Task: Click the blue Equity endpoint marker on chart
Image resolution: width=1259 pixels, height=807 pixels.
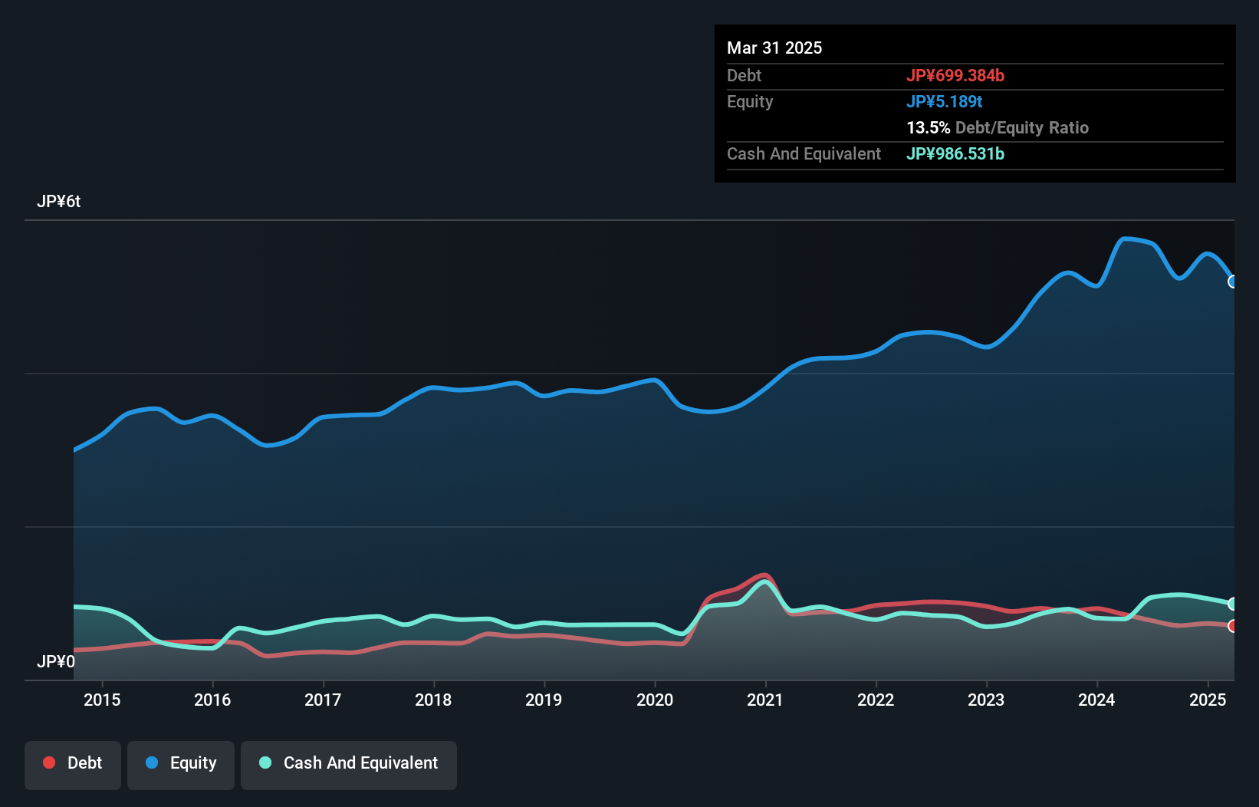Action: (1233, 282)
